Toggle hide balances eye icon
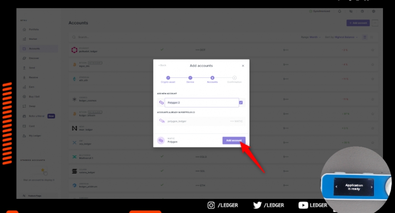Image resolution: width=395 pixels, height=213 pixels. [351, 11]
